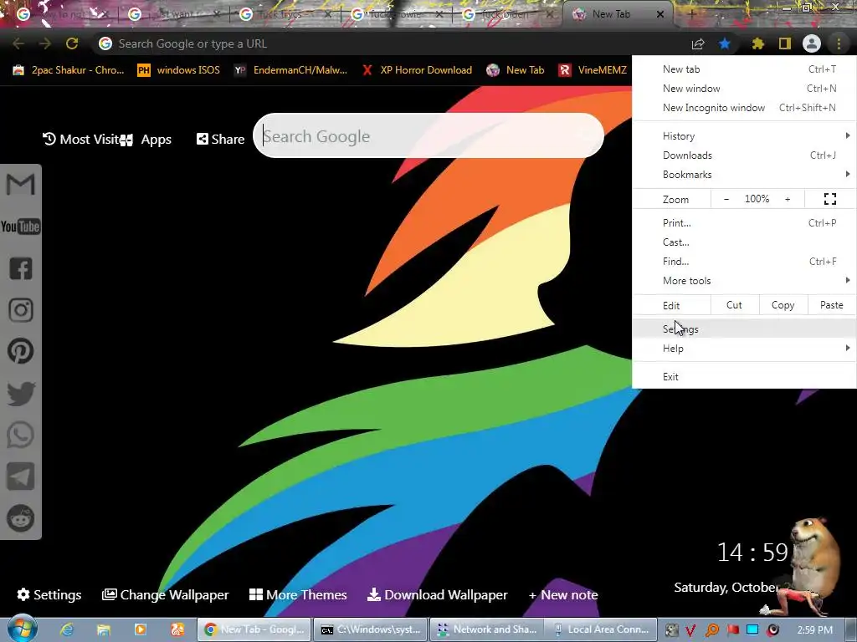This screenshot has width=857, height=642.
Task: Select New tab from Chrome menu
Action: tap(744, 69)
